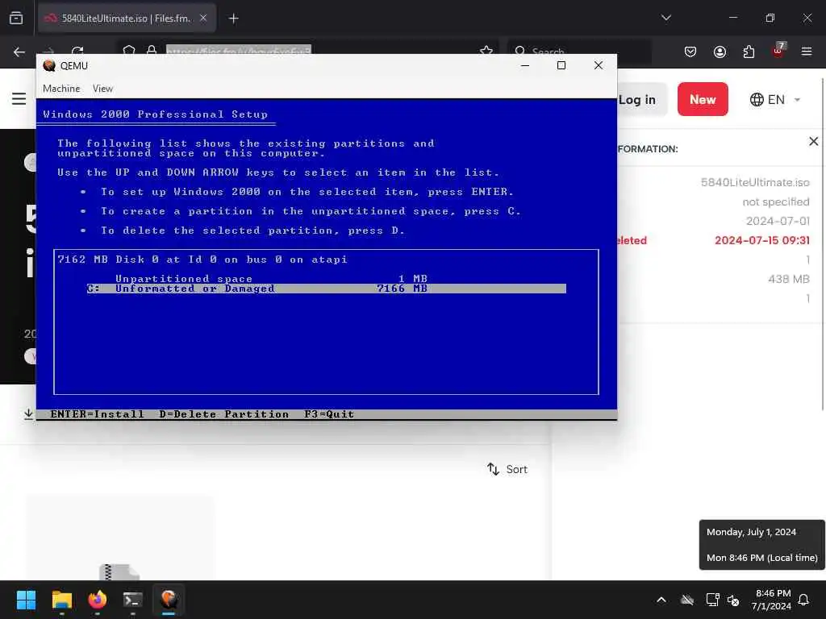Open the Terminal taskbar icon
The image size is (826, 619).
(x=133, y=600)
